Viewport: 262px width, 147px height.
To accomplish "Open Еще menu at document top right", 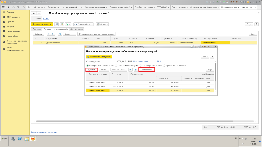I will tap(249, 24).
